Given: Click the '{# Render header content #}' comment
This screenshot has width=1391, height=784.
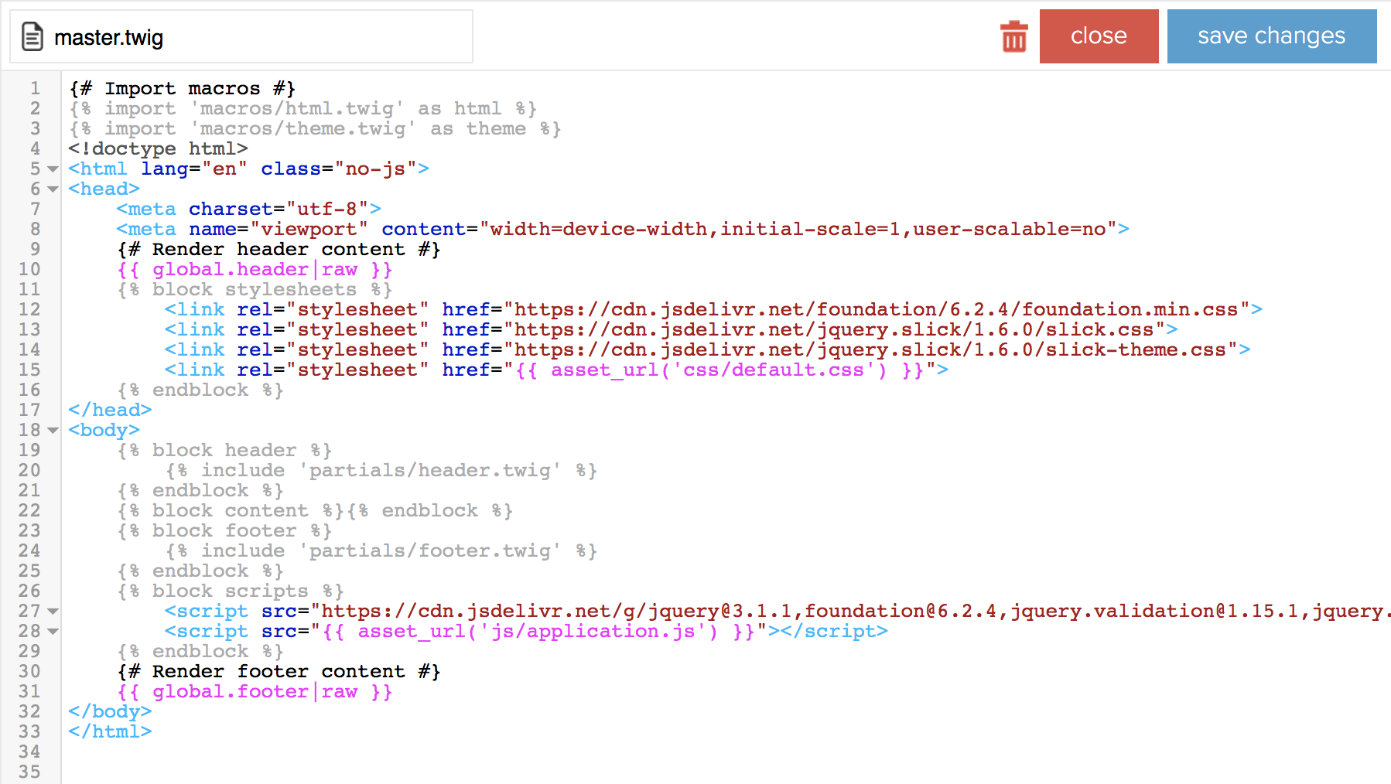Looking at the screenshot, I should (x=279, y=249).
